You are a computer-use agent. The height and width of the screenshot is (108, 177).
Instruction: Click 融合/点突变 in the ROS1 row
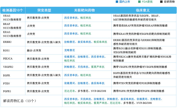[34, 50]
